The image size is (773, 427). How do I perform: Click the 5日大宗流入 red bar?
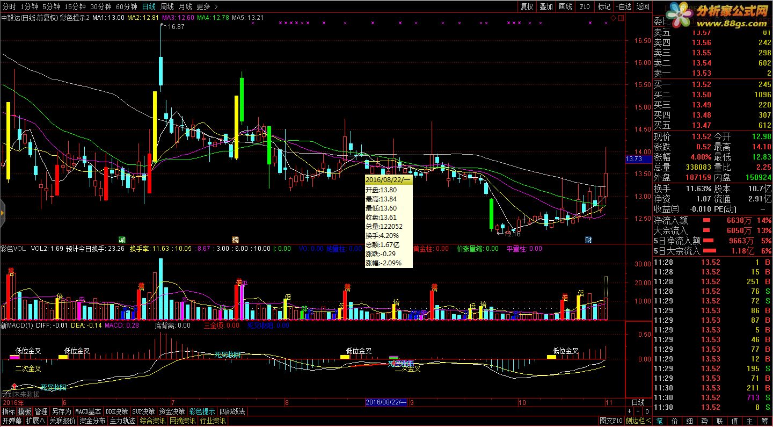(710, 250)
